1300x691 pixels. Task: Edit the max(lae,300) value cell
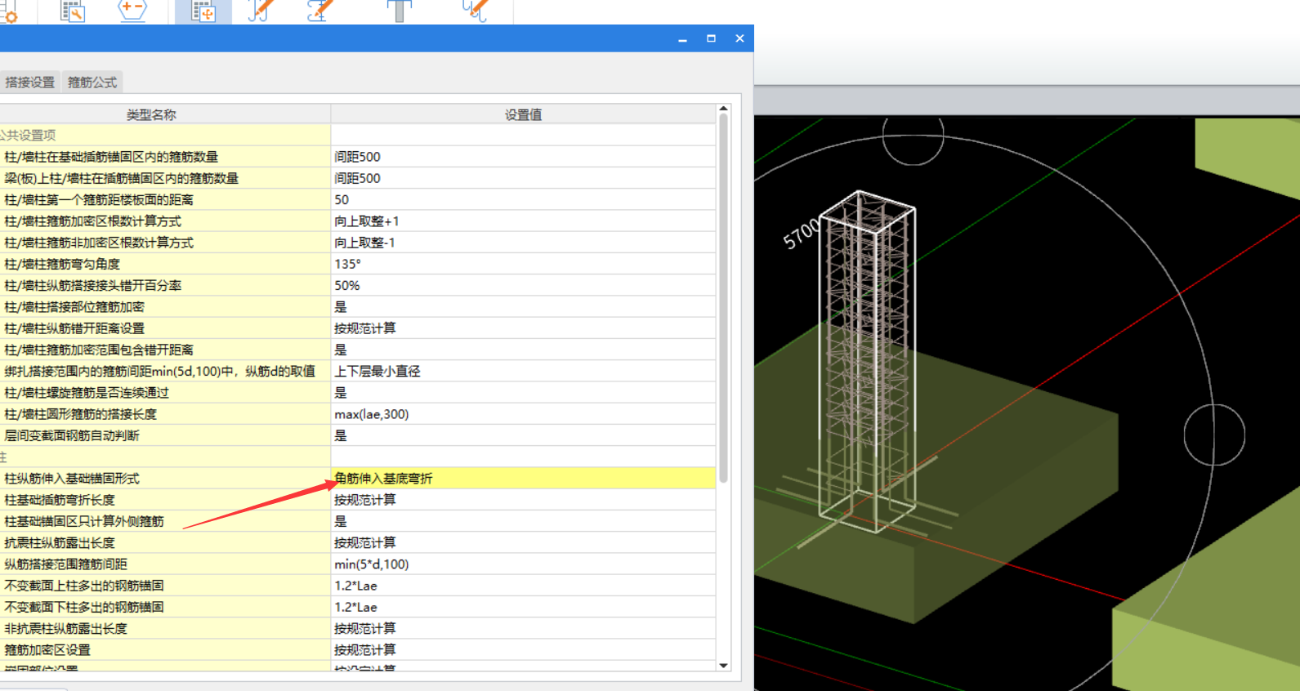pos(523,414)
